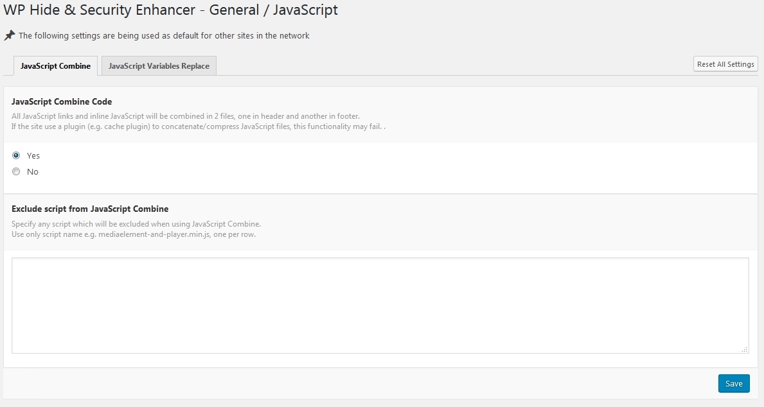Focus the exclude script textarea
Viewport: 764px width, 407px height.
[380, 306]
